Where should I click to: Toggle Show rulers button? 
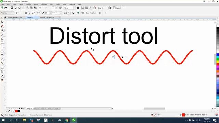[83, 8]
